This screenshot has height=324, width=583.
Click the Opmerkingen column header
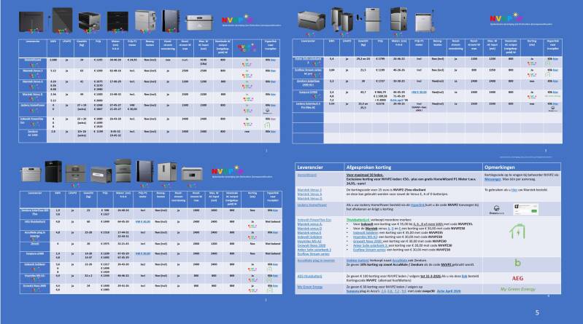pos(499,167)
